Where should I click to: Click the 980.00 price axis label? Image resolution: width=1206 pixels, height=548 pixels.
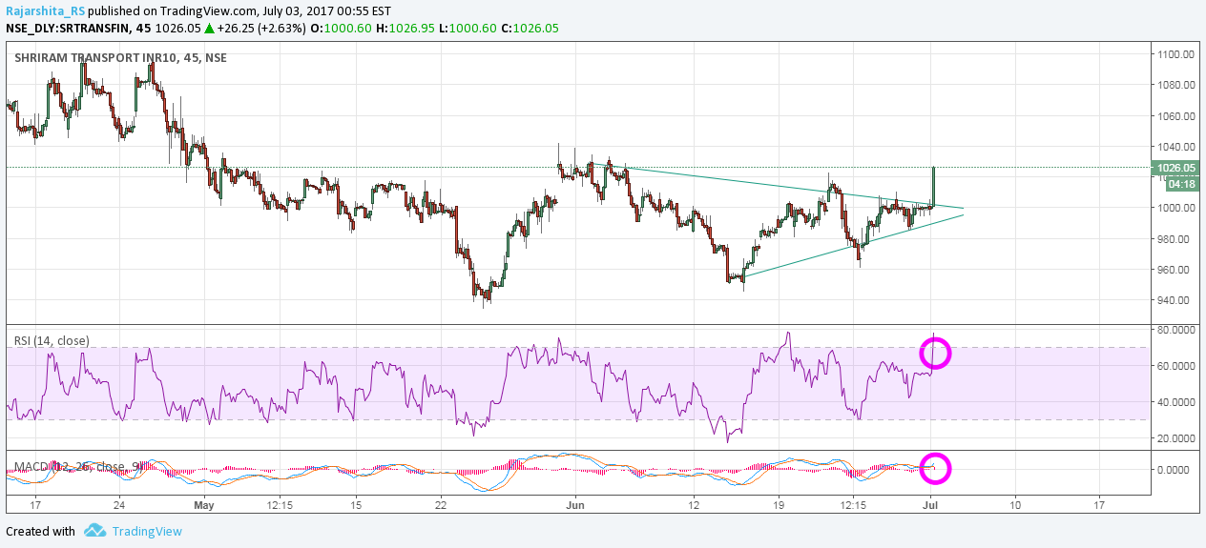[1175, 239]
